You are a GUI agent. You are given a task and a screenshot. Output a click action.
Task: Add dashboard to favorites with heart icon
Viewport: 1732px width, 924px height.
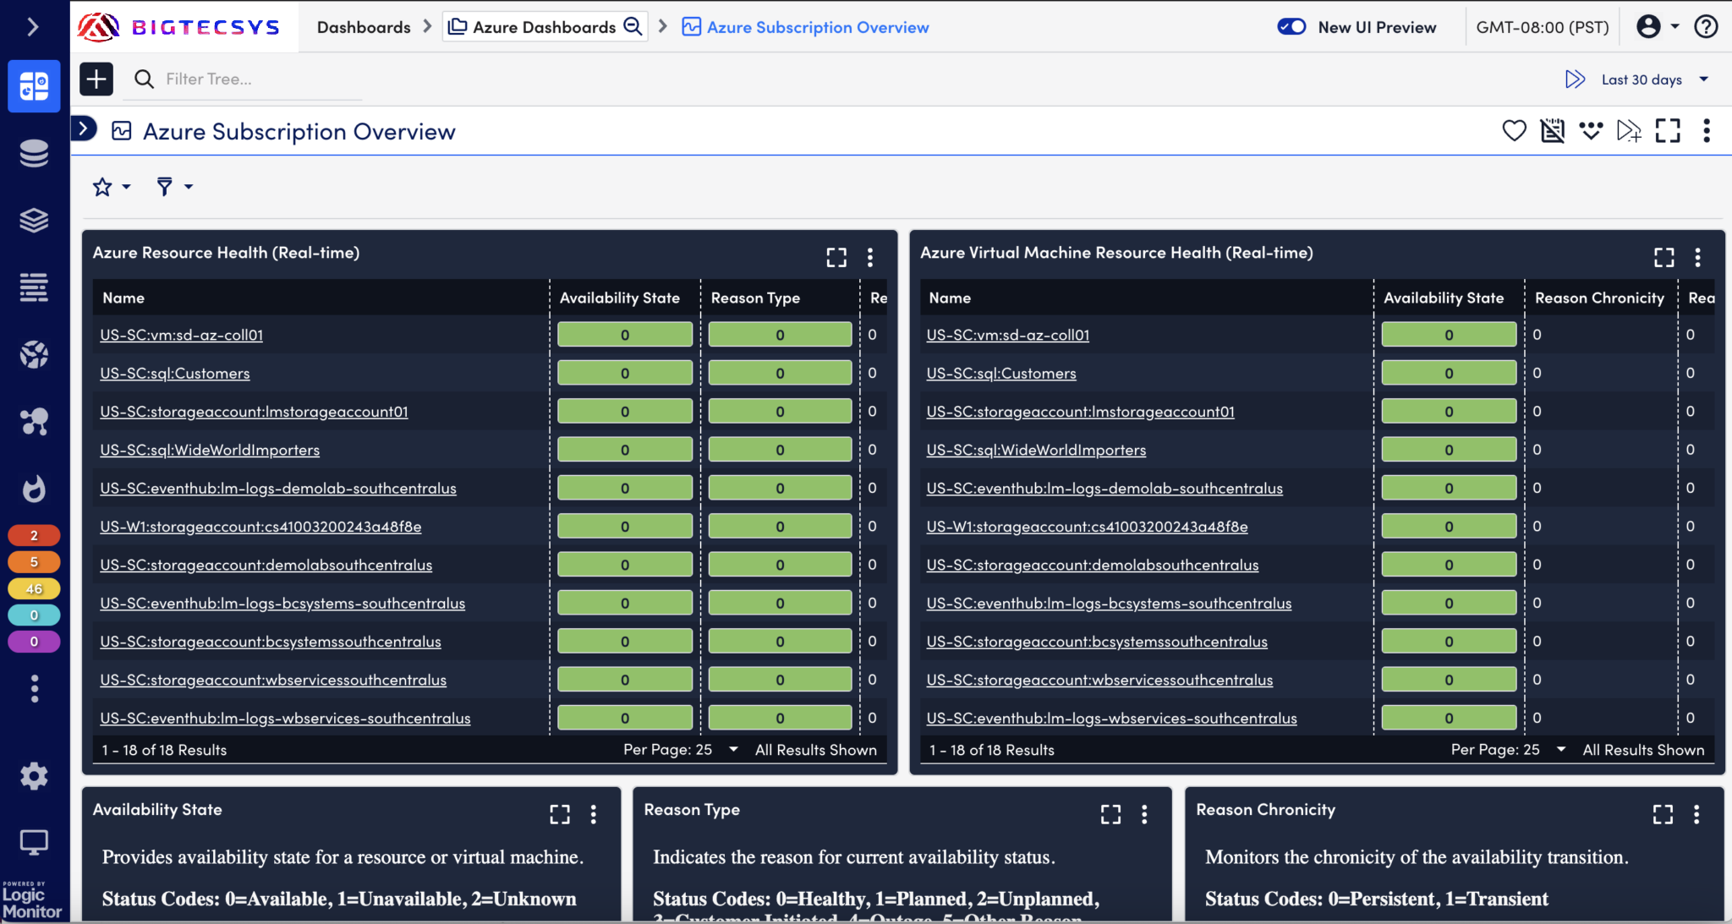pyautogui.click(x=1514, y=131)
